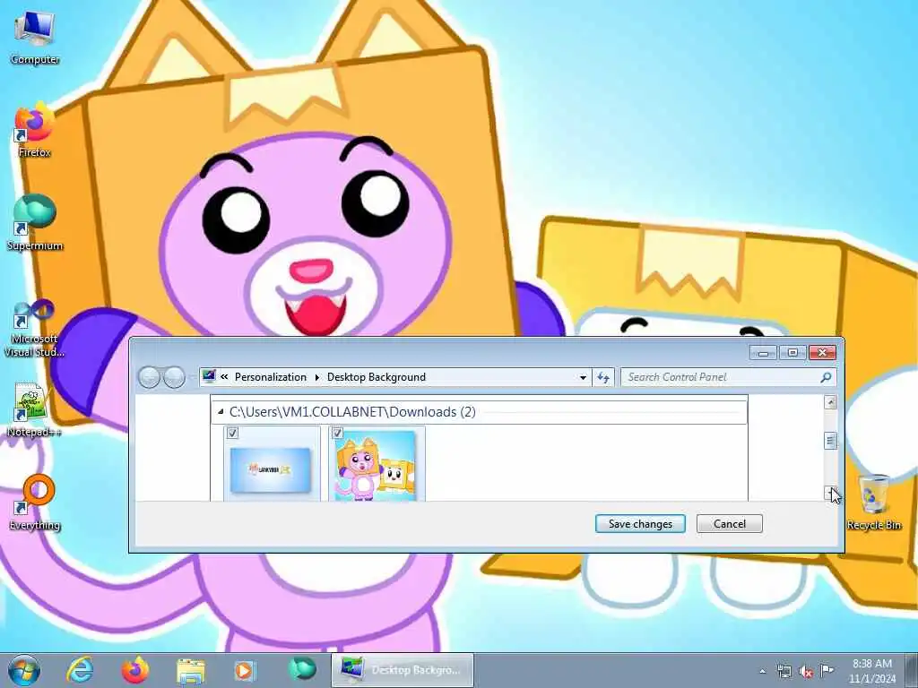The height and width of the screenshot is (688, 918).
Task: Launch Windows Media Player from the taskbar
Action: [246, 670]
